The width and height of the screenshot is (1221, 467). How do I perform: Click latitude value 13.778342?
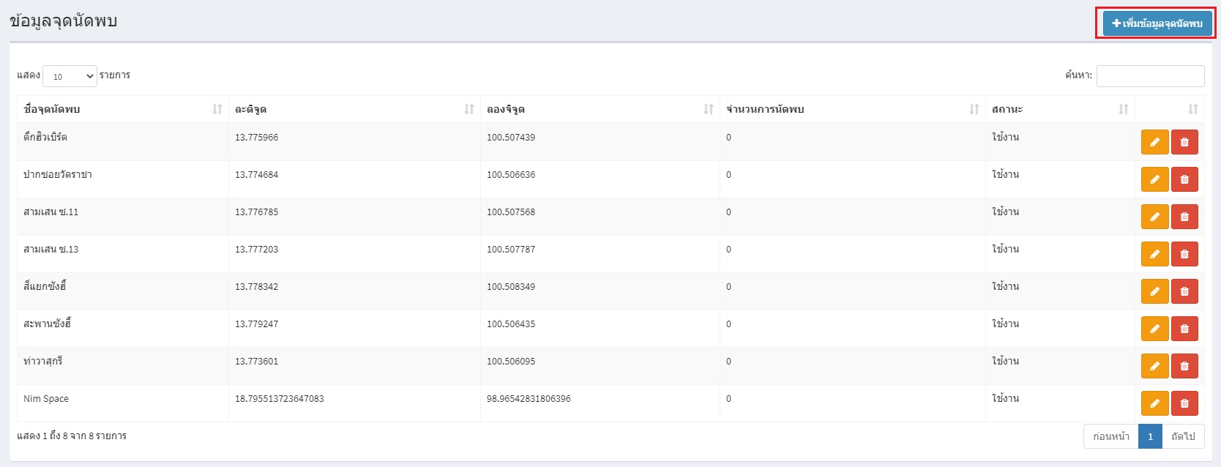click(x=256, y=287)
